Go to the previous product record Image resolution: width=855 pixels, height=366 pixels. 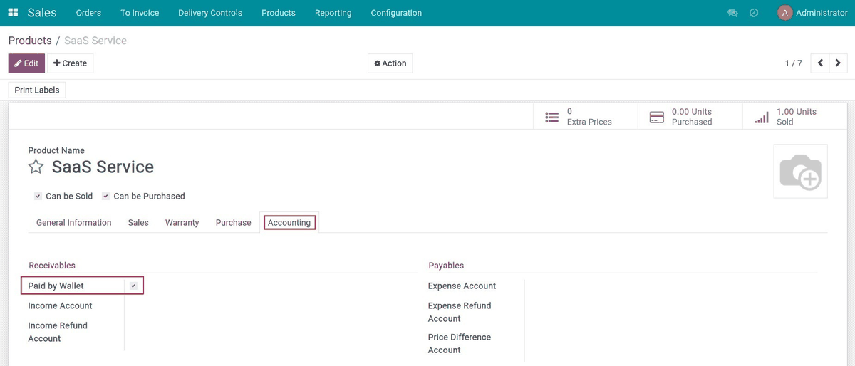click(820, 63)
